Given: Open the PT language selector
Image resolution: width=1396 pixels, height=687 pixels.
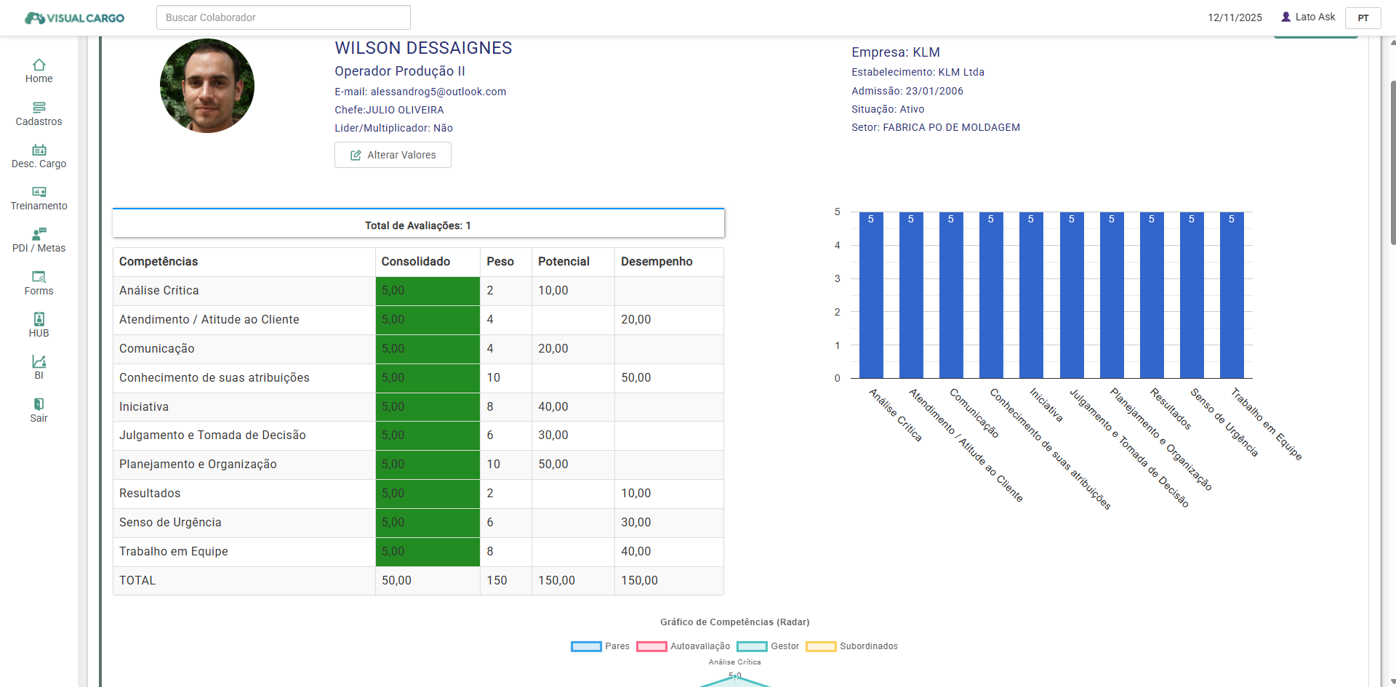Looking at the screenshot, I should [1363, 17].
